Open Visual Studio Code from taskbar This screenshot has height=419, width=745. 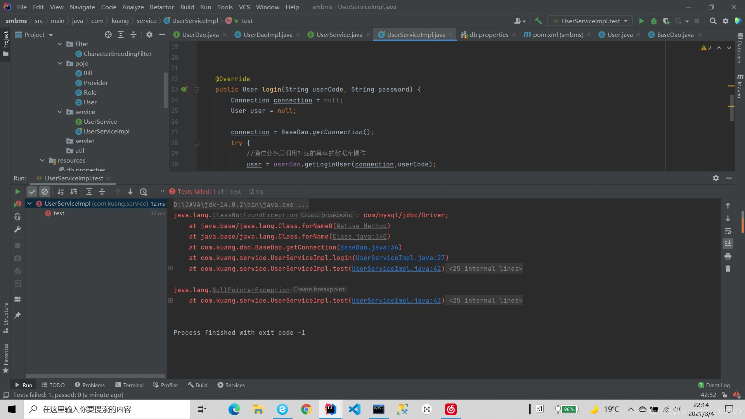[354, 409]
